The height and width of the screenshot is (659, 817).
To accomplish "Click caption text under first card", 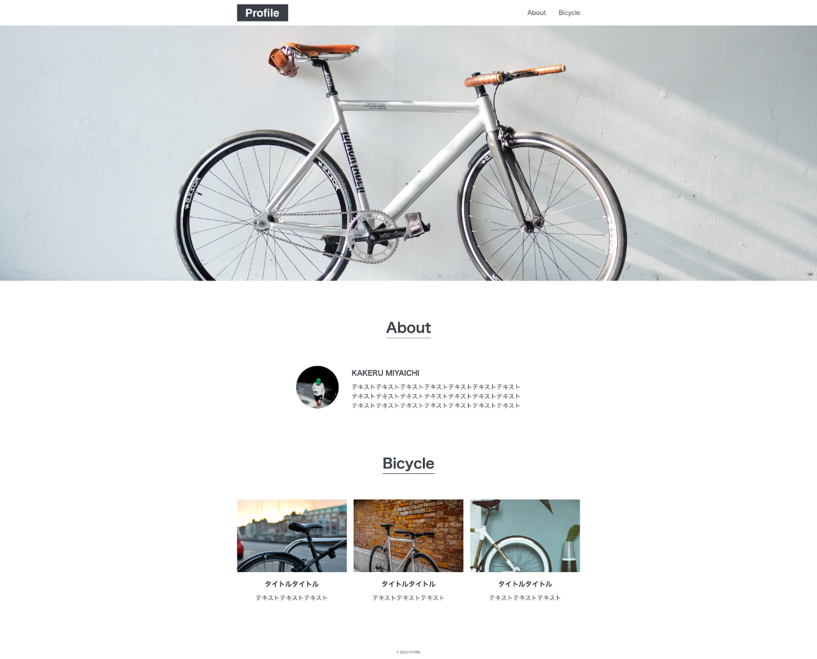I will 292,598.
